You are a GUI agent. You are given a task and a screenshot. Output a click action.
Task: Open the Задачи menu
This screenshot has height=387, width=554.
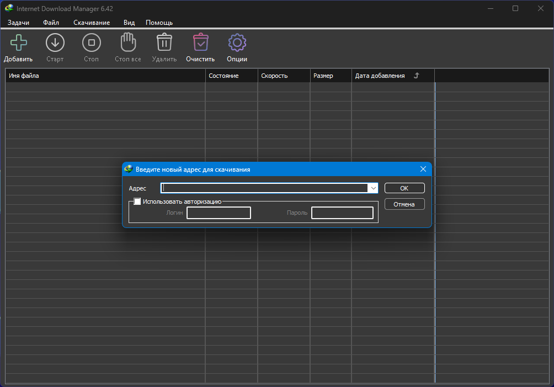coord(18,23)
